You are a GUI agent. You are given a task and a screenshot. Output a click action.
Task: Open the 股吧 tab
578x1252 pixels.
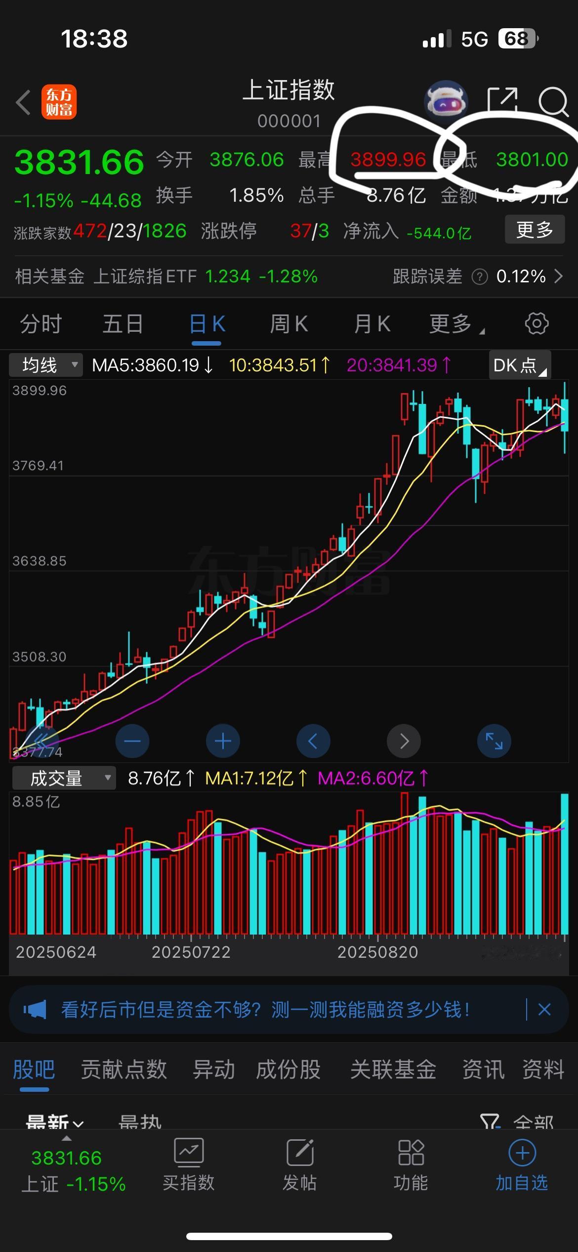34,1070
